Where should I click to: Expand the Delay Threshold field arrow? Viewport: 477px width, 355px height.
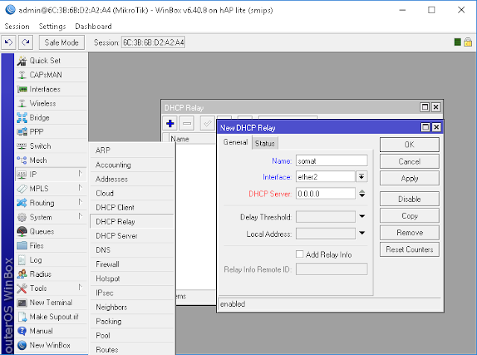362,217
